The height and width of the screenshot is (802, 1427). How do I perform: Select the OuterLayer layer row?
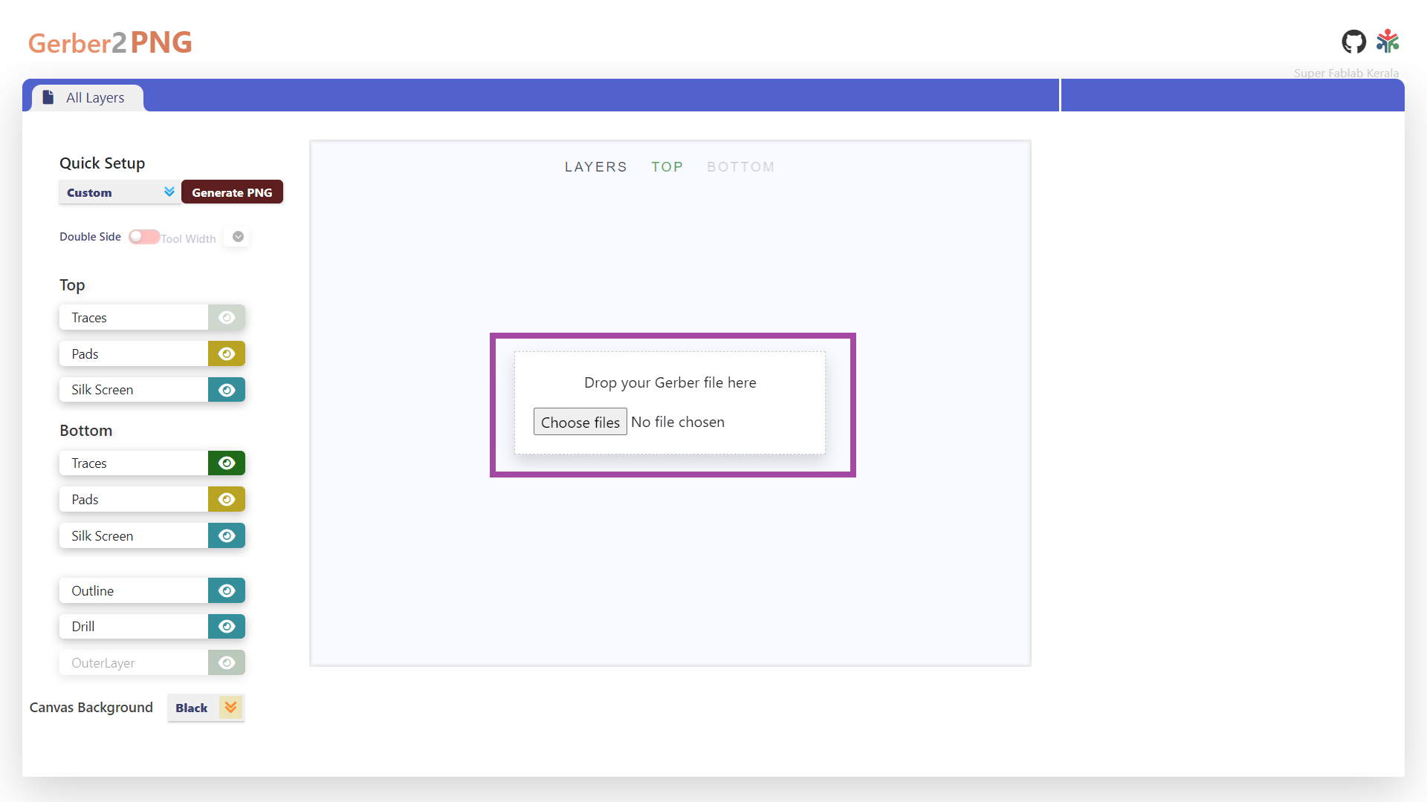[x=134, y=663]
